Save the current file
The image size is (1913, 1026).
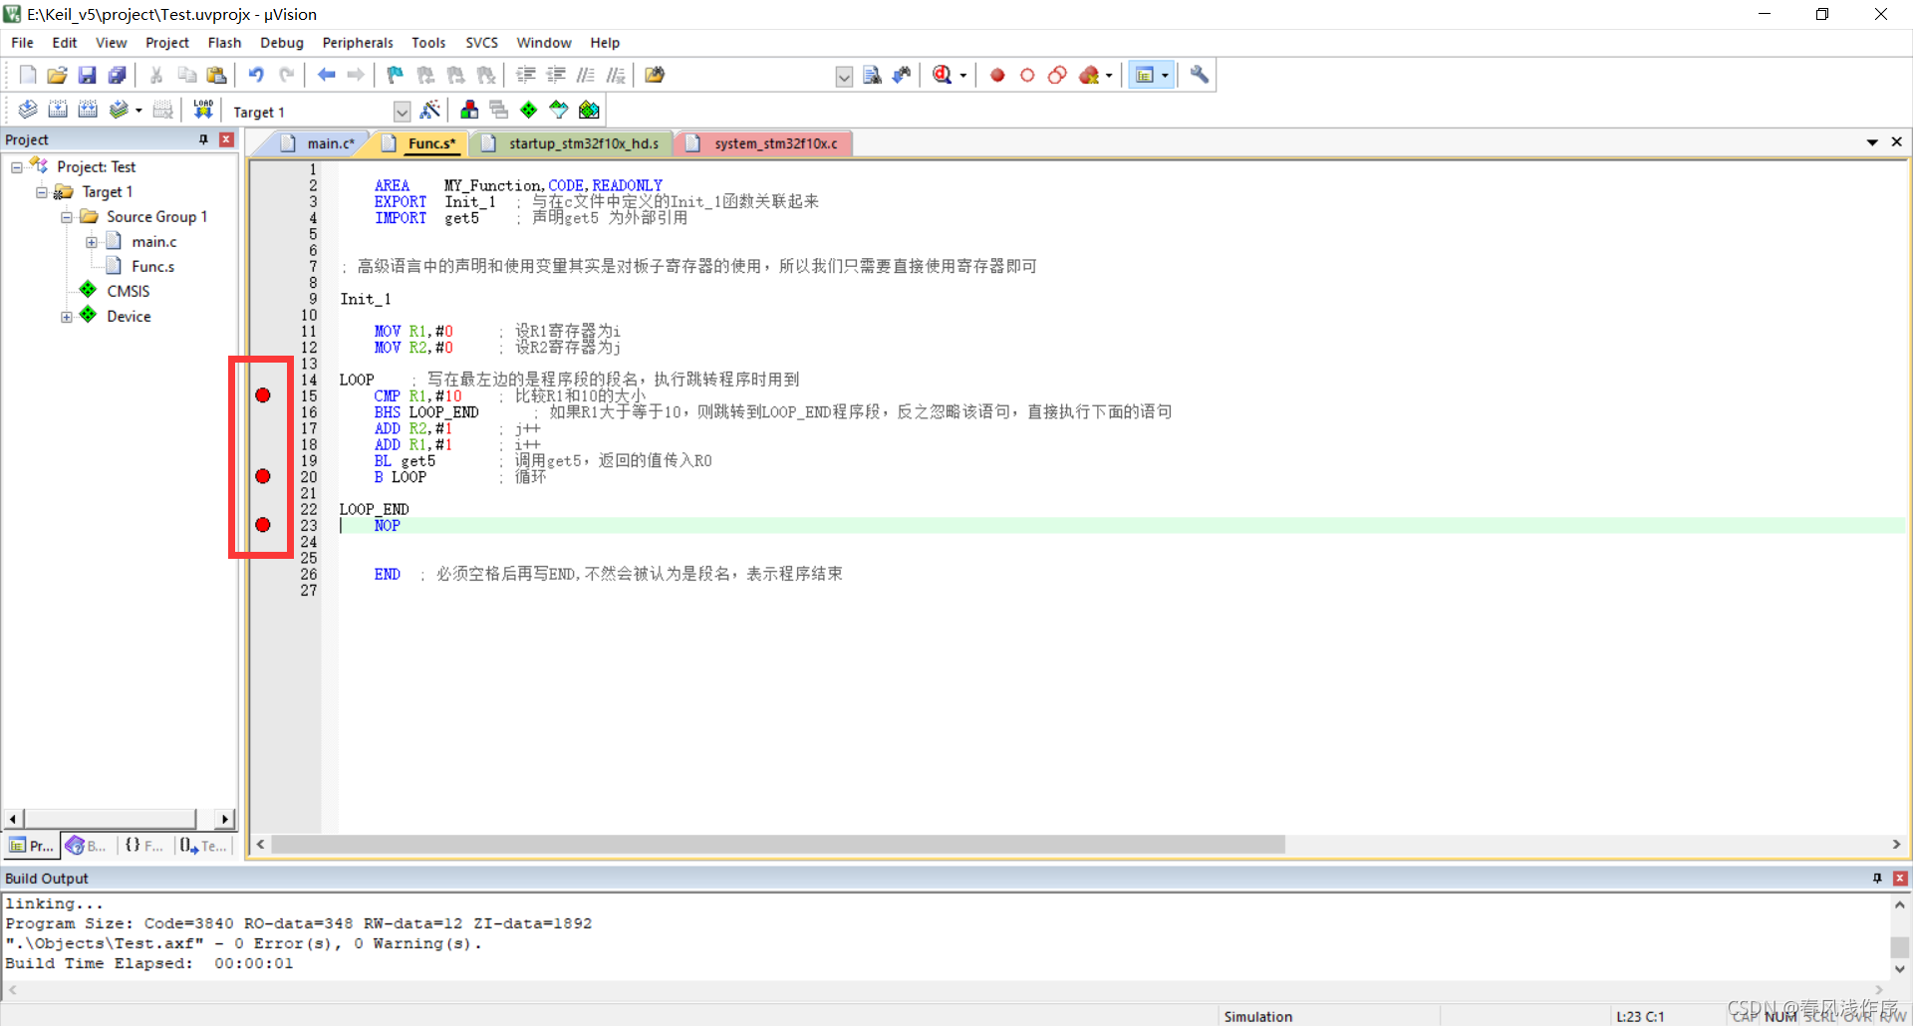(88, 75)
